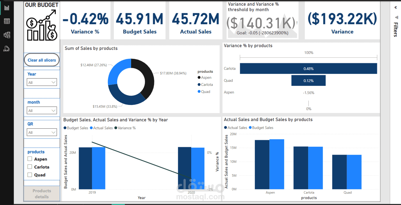Screen dimensions: 401x205
Task: Click the Products details button
Action: click(42, 194)
